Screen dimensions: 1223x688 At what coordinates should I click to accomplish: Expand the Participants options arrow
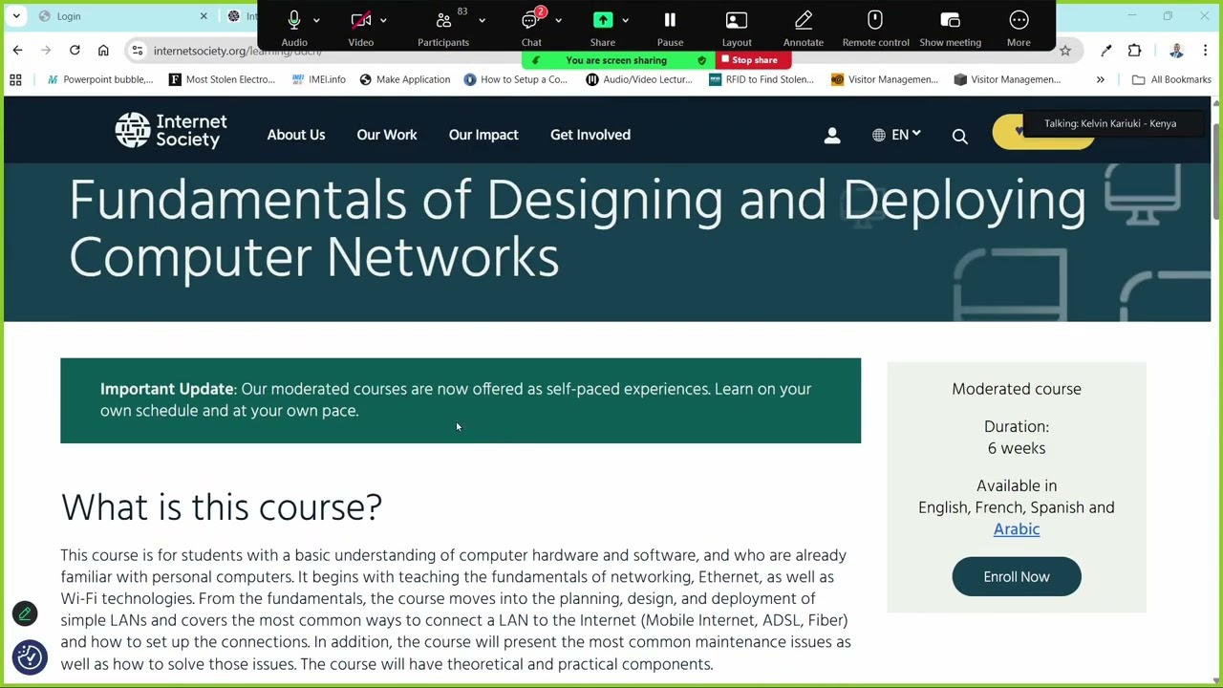482,20
